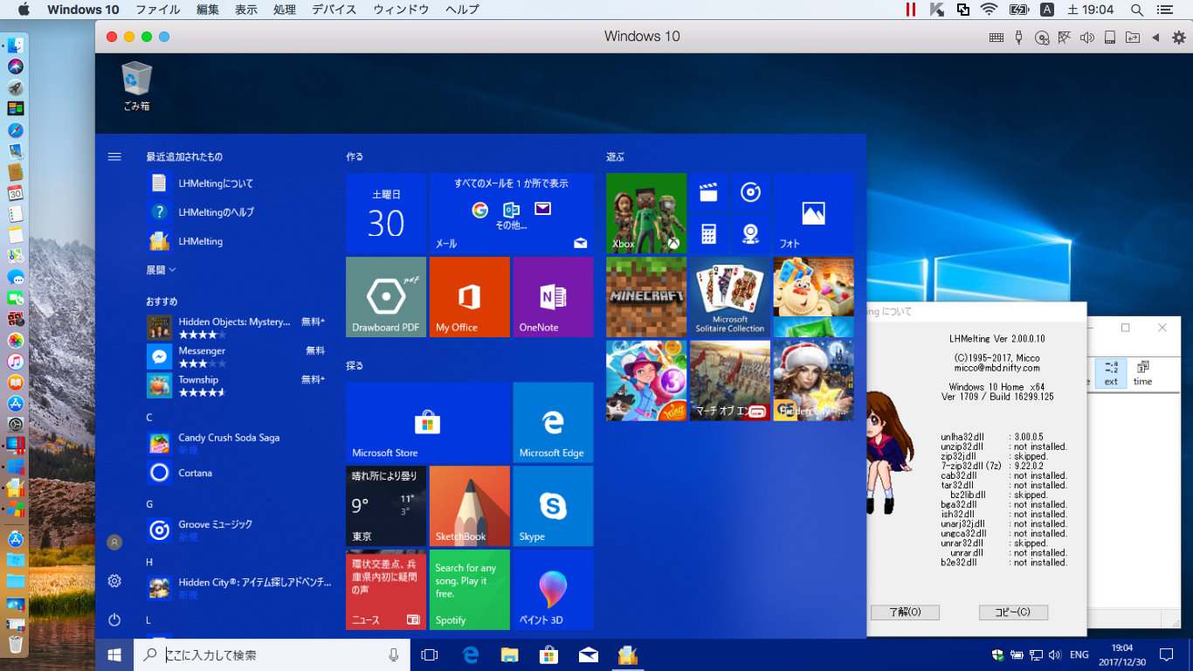Switch to LHMelting on the taskbar

(x=627, y=654)
